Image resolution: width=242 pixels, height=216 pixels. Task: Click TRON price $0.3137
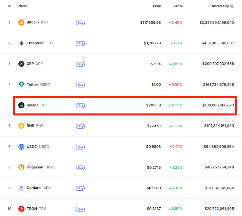[x=154, y=209]
